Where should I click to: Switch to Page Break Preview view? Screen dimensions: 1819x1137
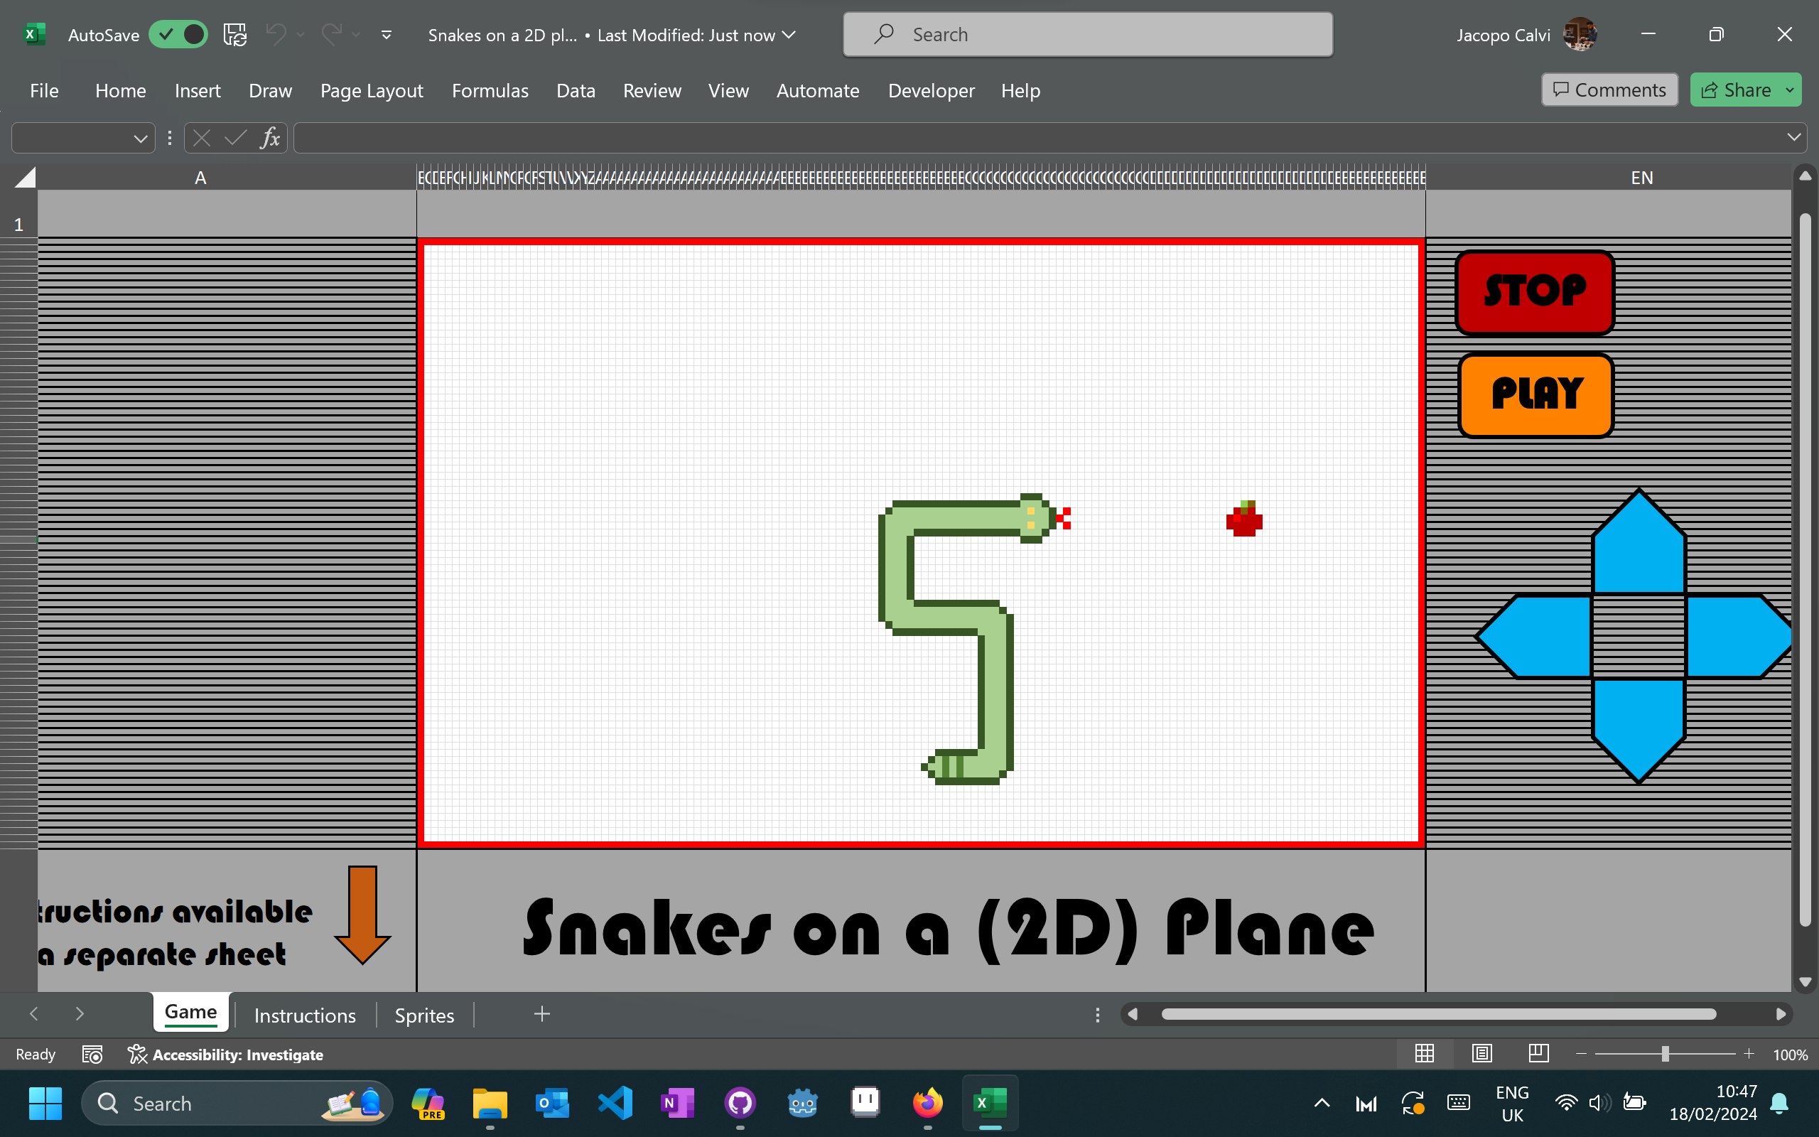click(1538, 1054)
